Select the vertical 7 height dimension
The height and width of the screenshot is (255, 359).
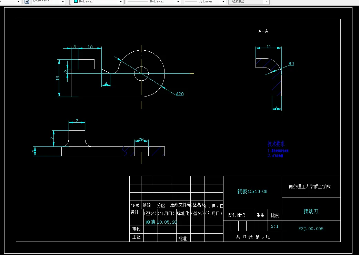52,138
